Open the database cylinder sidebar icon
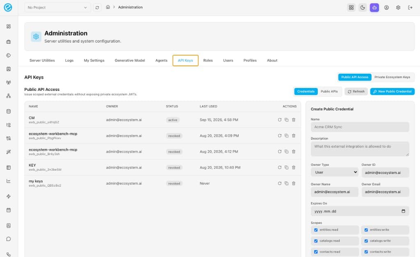This screenshot has height=257, width=420. pos(9,111)
